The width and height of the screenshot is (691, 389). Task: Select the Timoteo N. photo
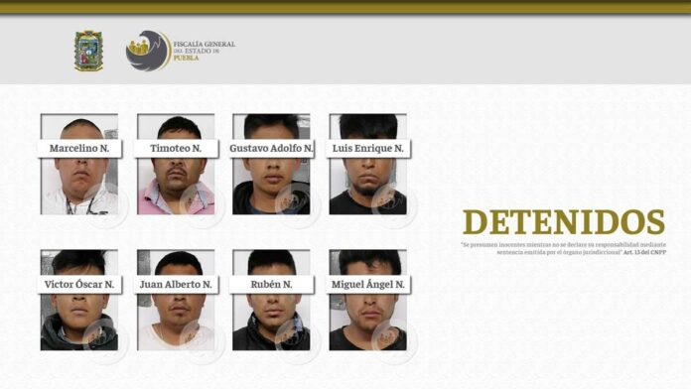pos(176,165)
